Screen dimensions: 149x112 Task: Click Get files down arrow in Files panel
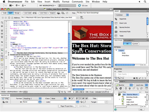(126, 88)
